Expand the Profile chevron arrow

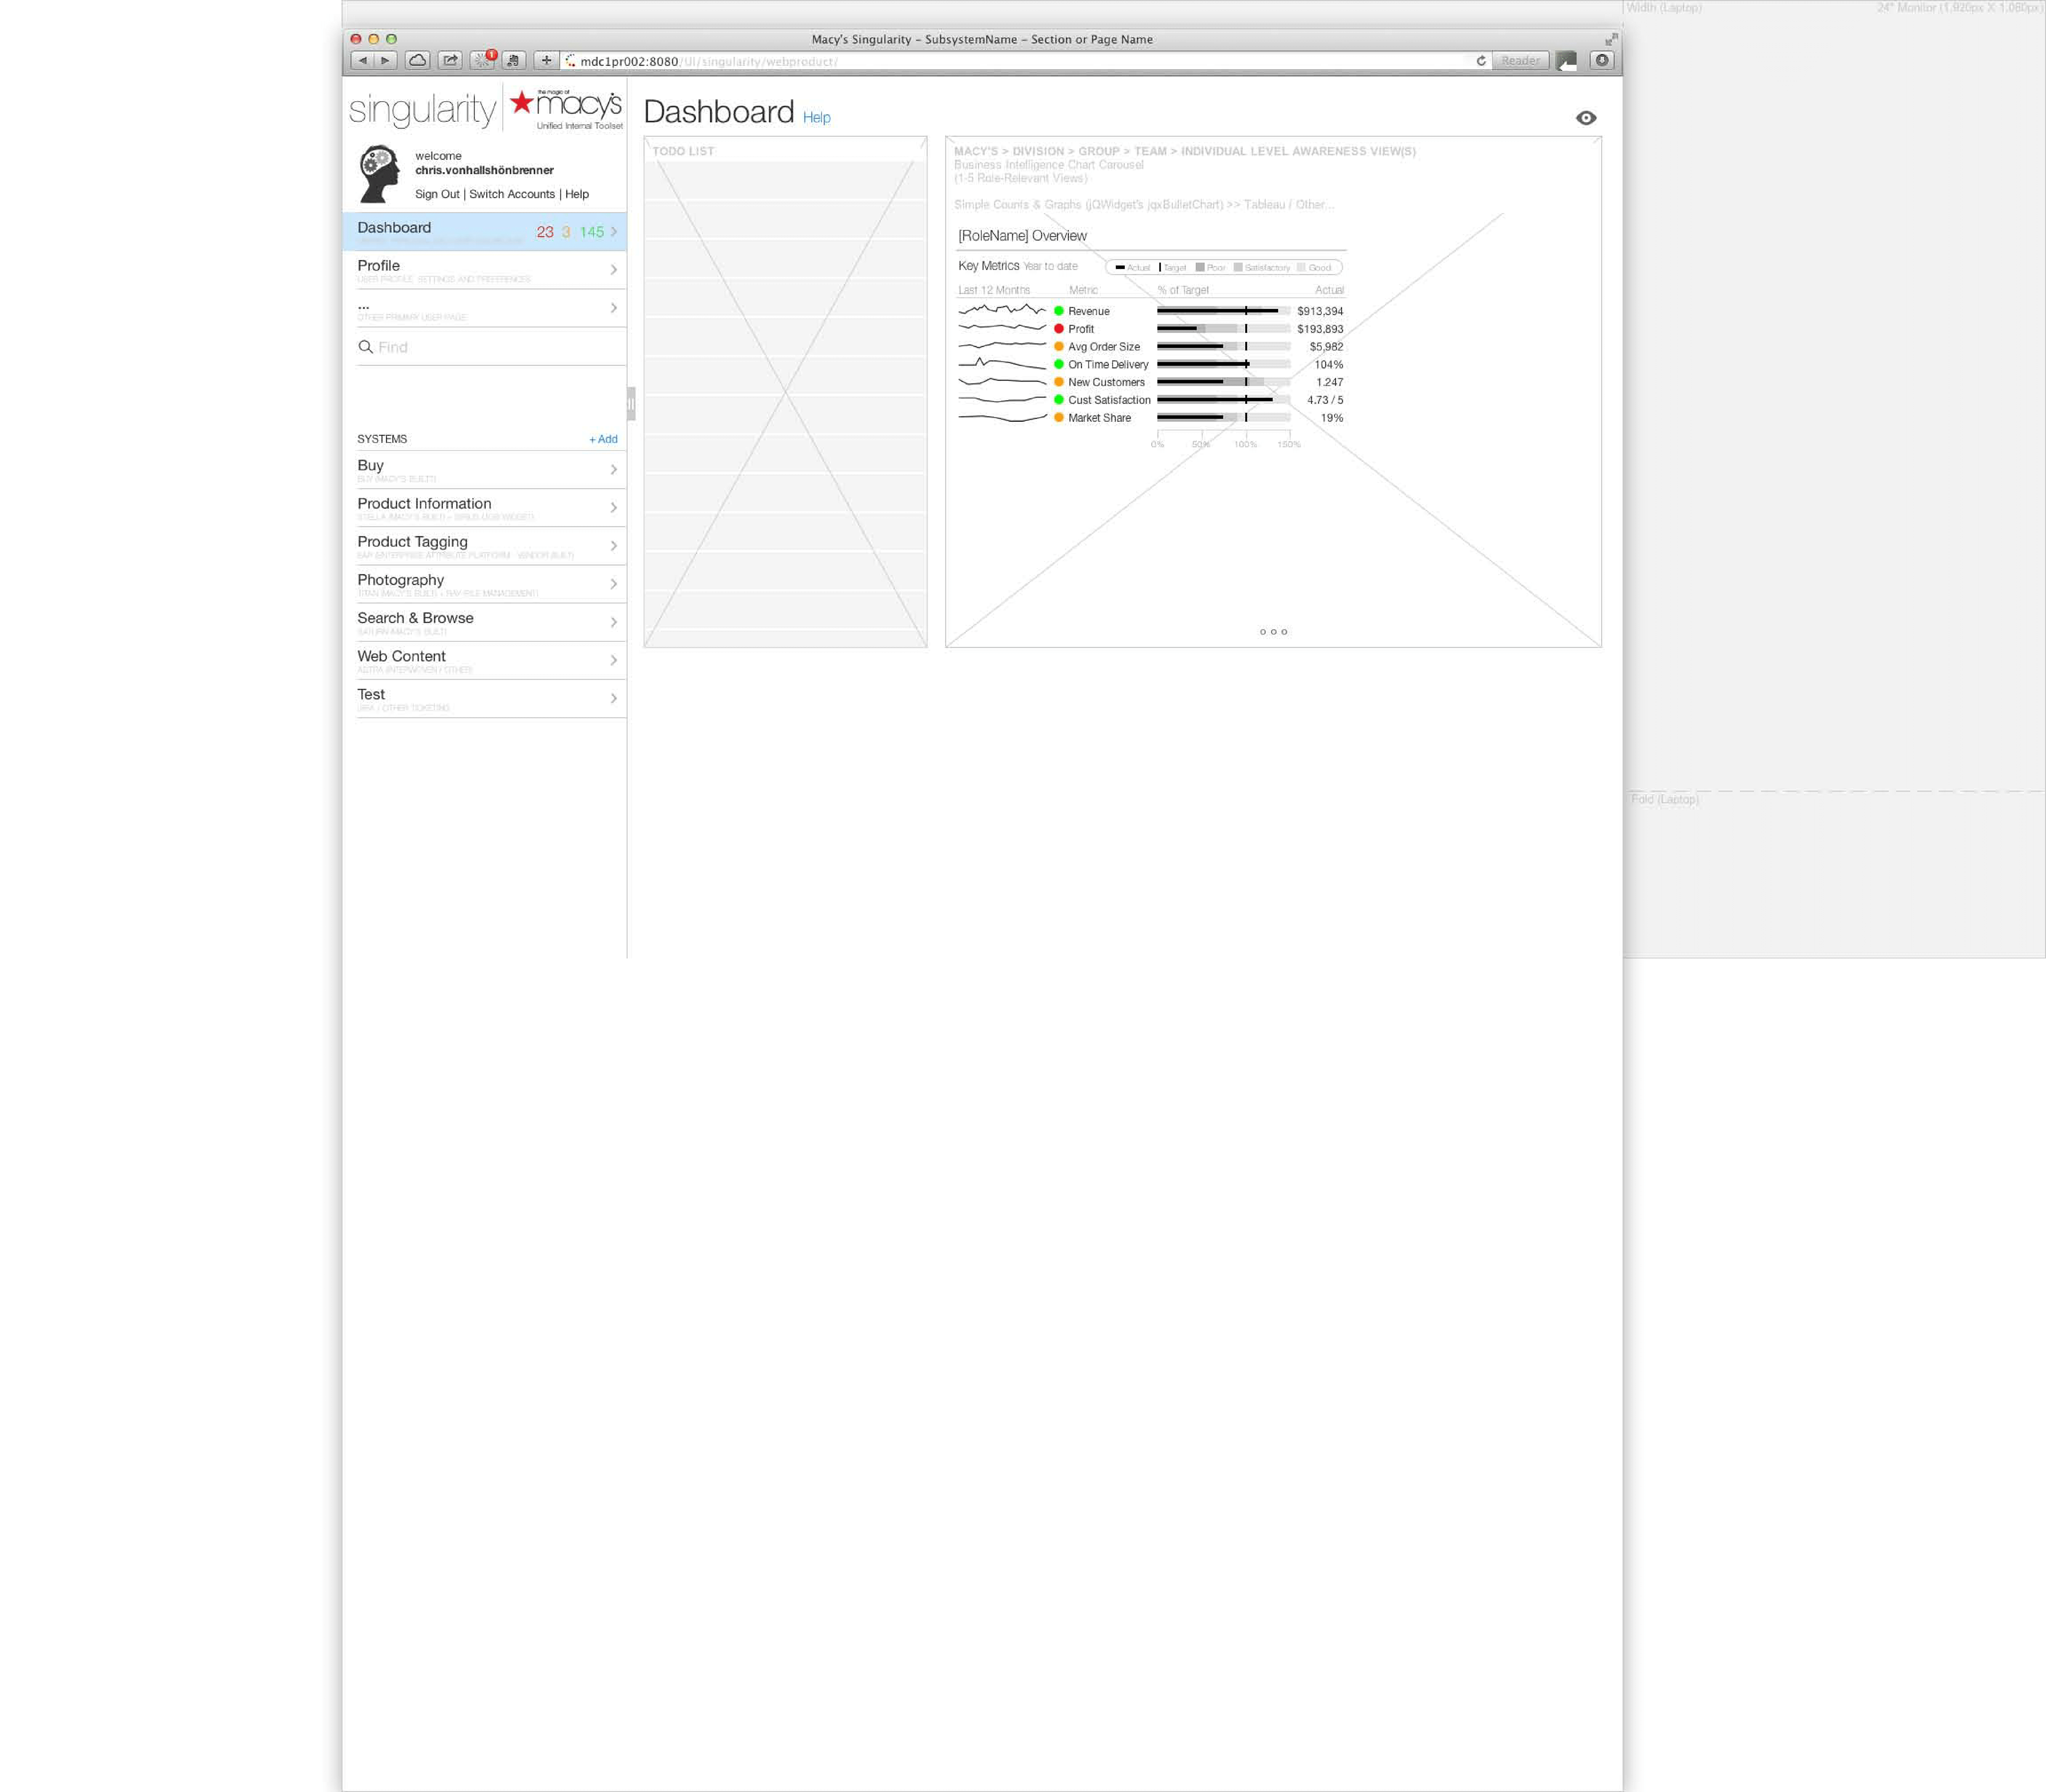coord(613,270)
